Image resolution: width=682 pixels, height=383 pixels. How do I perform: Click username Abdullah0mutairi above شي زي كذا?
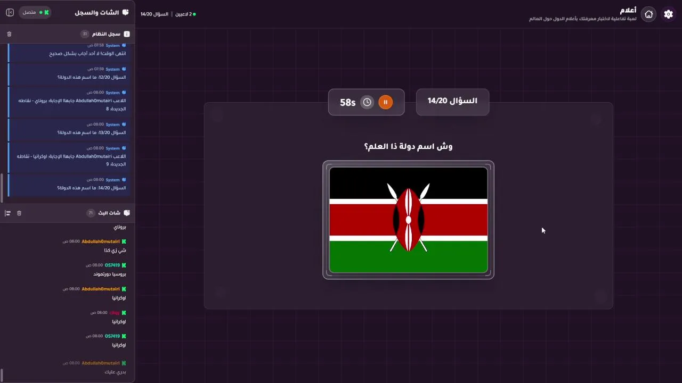[101, 242]
